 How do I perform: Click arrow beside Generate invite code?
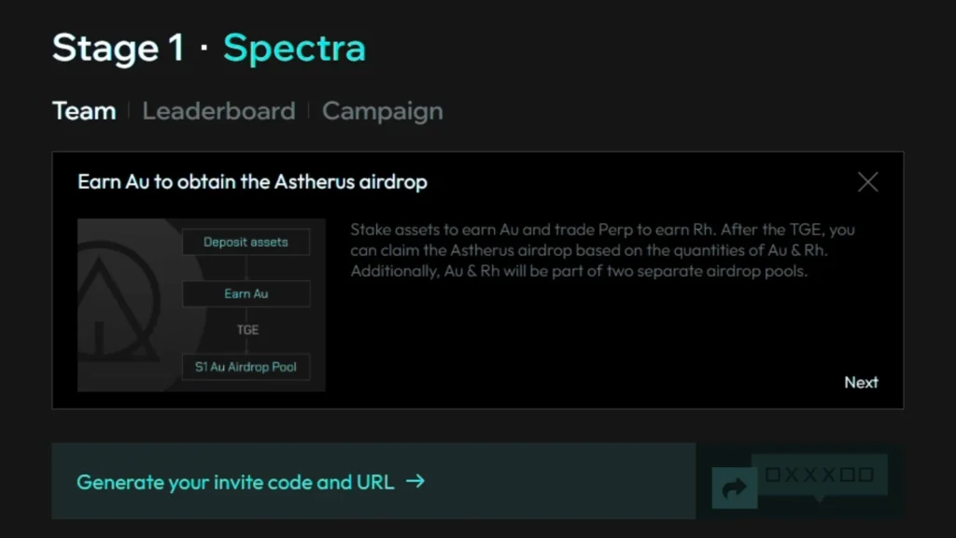point(415,481)
